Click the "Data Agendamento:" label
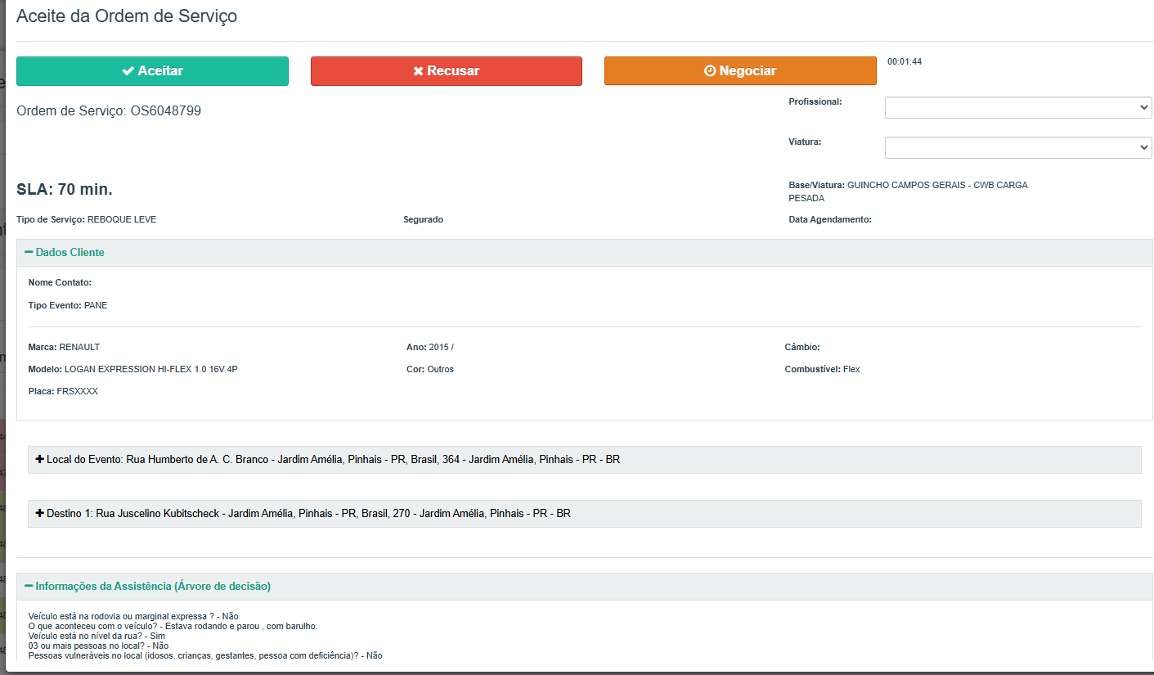This screenshot has height=675, width=1154. [x=830, y=220]
